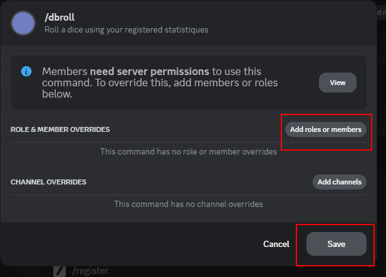Click the blue info icon

click(26, 71)
